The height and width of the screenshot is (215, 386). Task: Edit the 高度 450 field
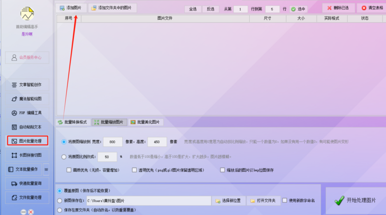tap(157, 142)
